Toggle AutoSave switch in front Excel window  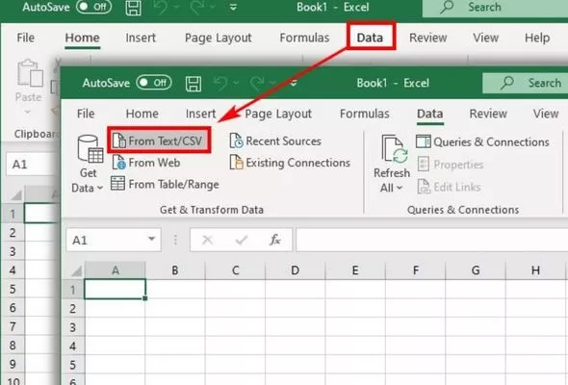(x=154, y=83)
